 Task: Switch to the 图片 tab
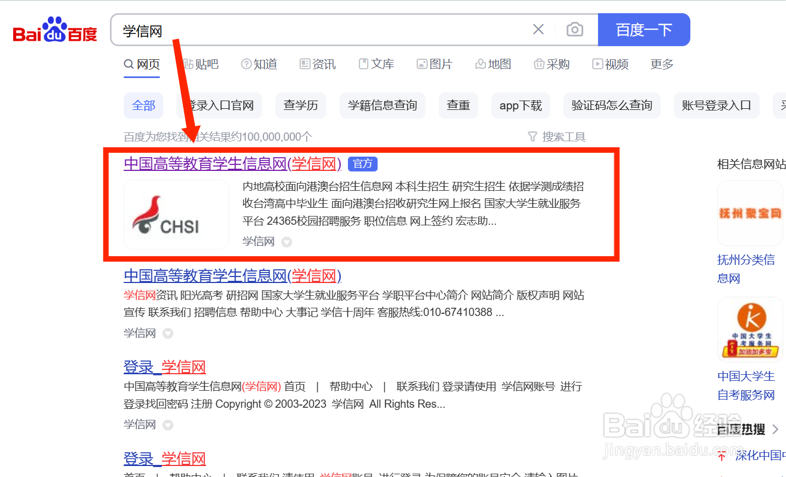(435, 64)
